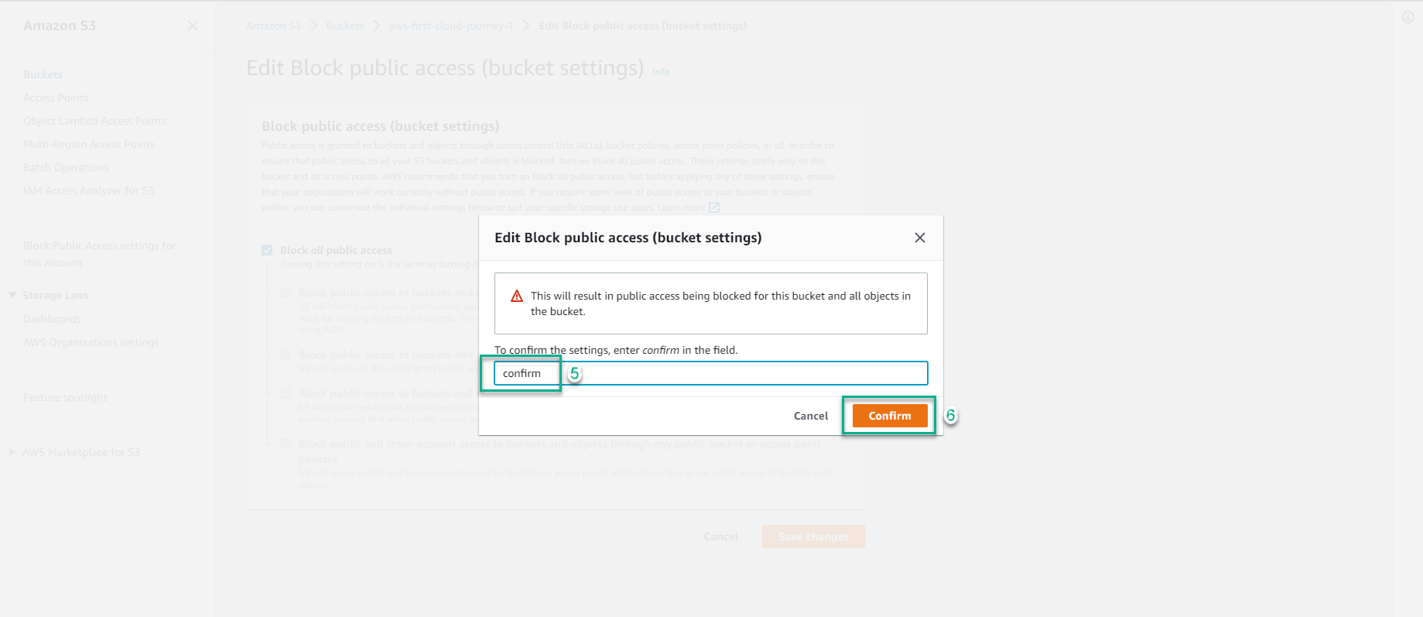Click Cancel in the confirmation dialog

coord(811,416)
